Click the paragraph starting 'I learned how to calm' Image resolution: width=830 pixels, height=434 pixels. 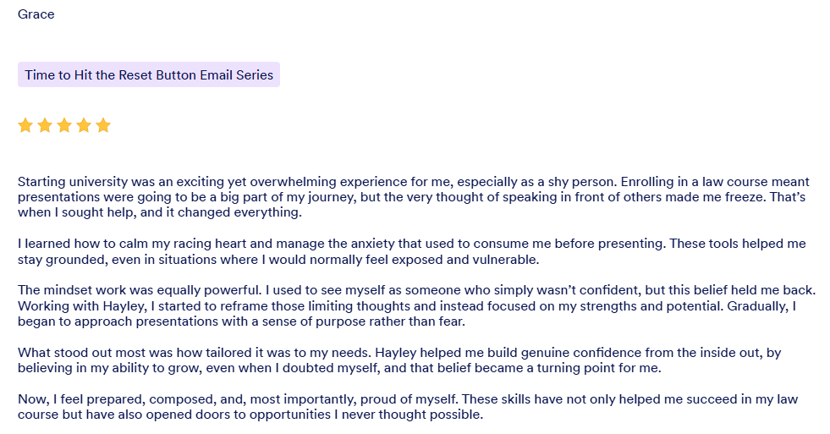pyautogui.click(x=338, y=251)
